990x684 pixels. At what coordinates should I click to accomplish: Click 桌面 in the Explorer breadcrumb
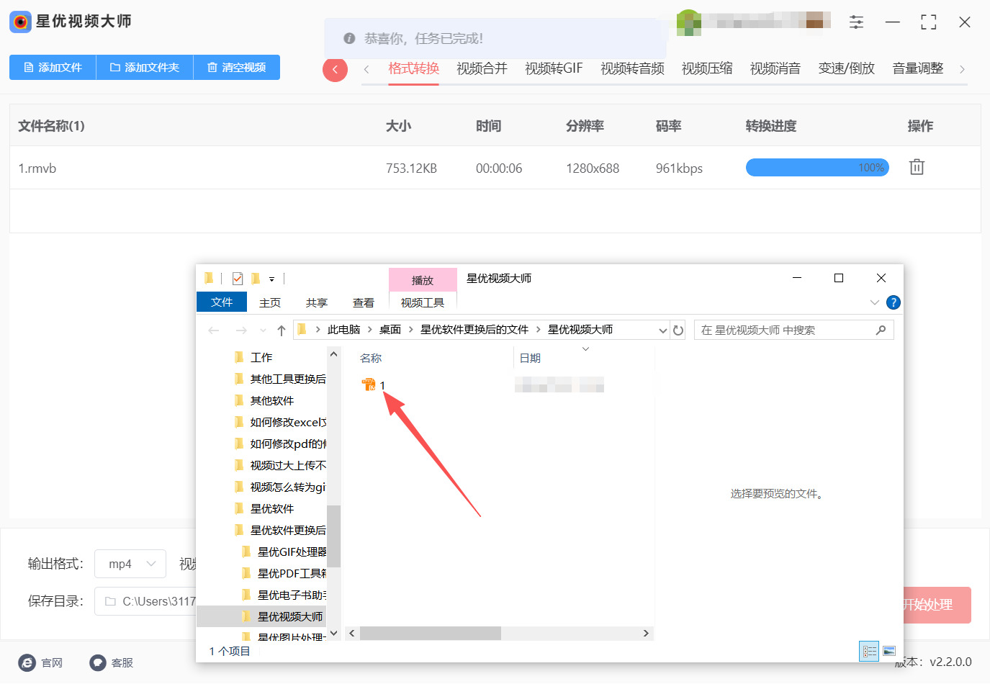(x=390, y=329)
